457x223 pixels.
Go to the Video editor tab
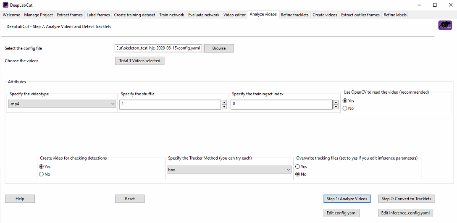pos(234,15)
